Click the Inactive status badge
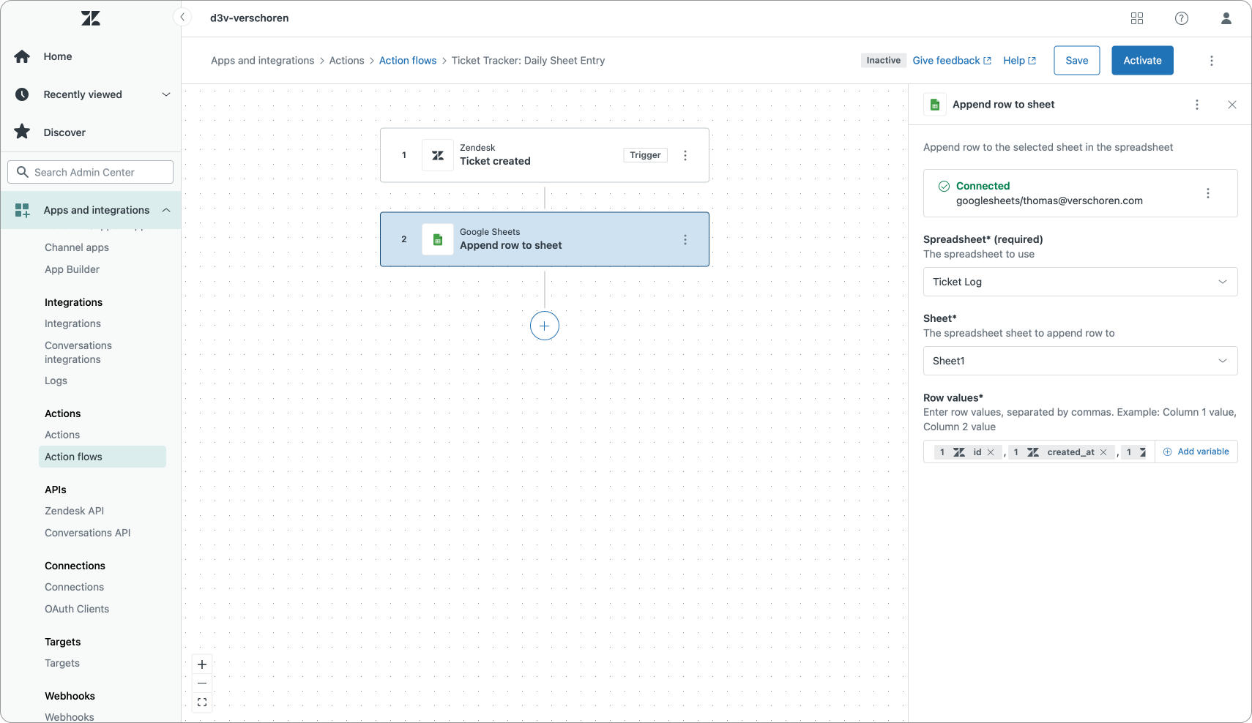This screenshot has width=1252, height=723. pyautogui.click(x=884, y=61)
